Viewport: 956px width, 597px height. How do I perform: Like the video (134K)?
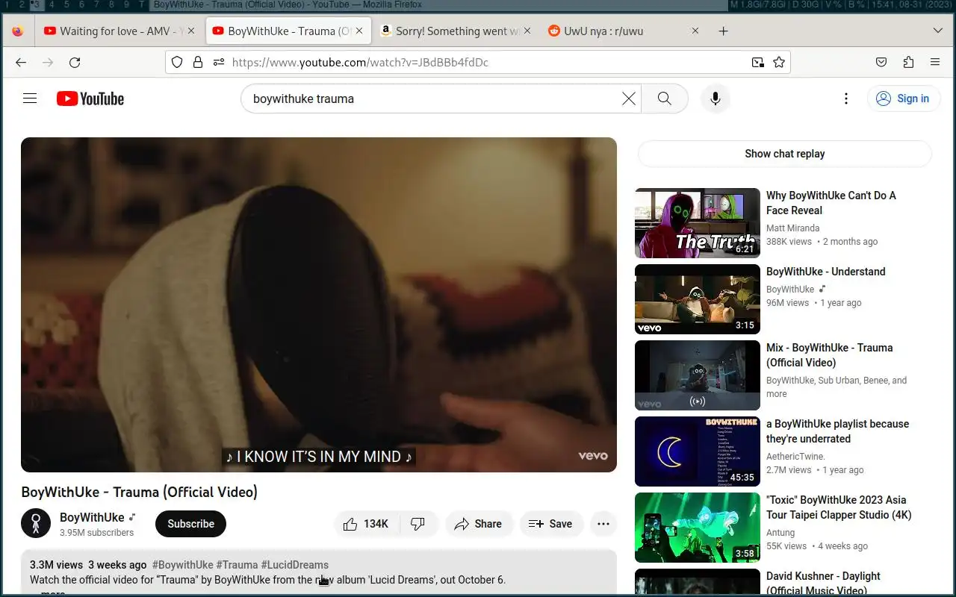[x=367, y=524]
